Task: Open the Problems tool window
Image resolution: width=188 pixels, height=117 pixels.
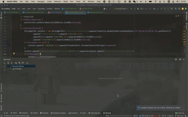Action: [x=23, y=113]
